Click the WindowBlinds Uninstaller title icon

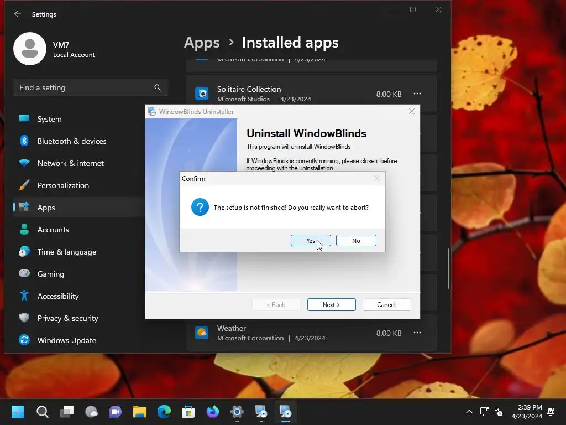(151, 111)
